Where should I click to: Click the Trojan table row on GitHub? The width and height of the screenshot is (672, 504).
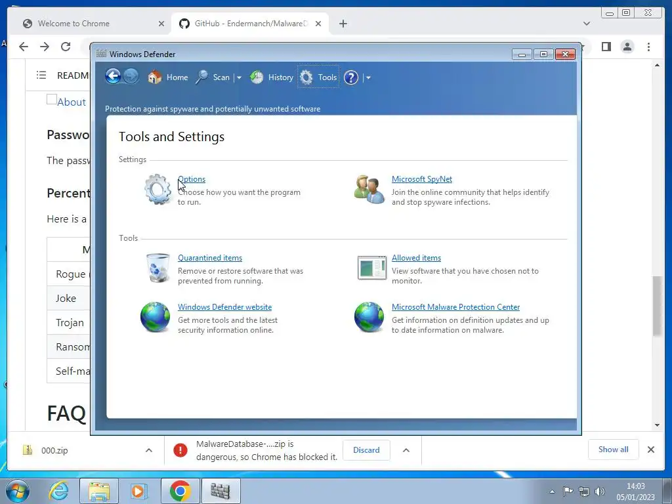click(x=68, y=322)
